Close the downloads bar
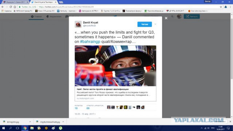Image resolution: width=233 pixels, height=131 pixels. pyautogui.click(x=230, y=122)
